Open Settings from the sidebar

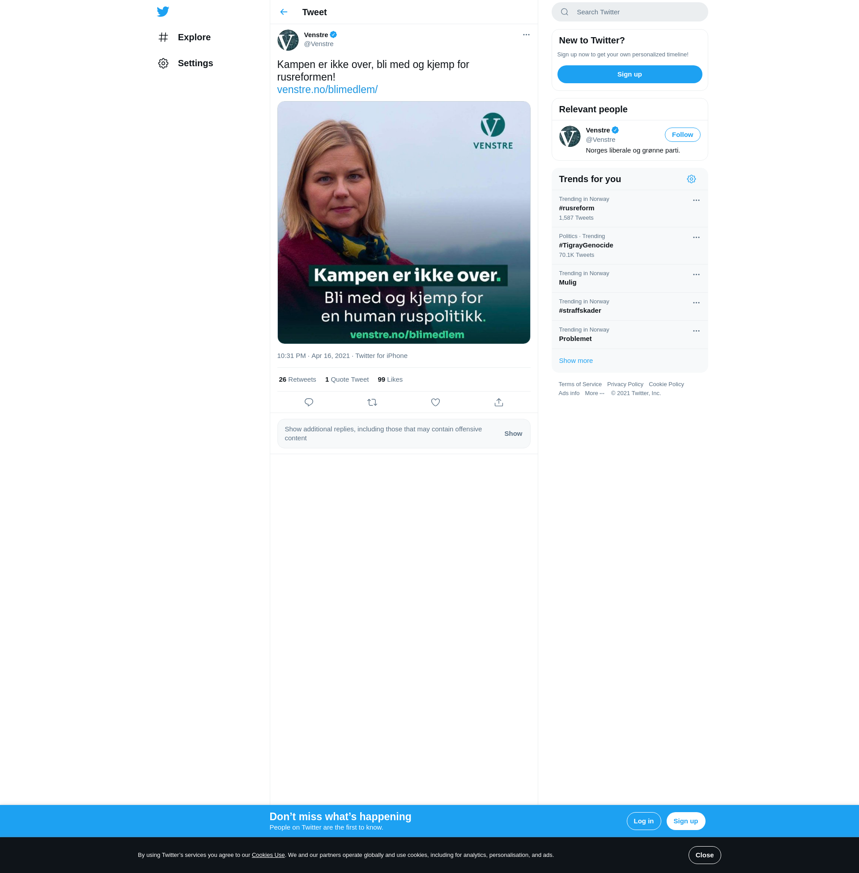point(185,63)
